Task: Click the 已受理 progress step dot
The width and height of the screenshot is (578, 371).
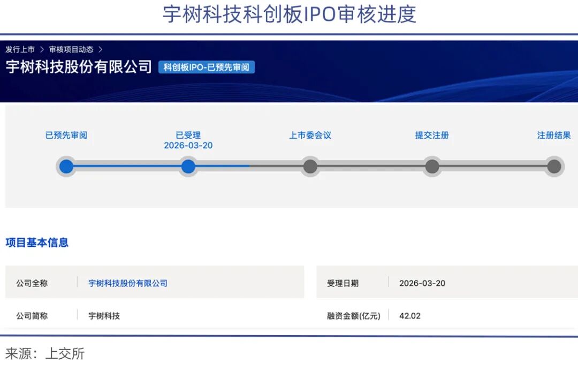Action: click(188, 166)
